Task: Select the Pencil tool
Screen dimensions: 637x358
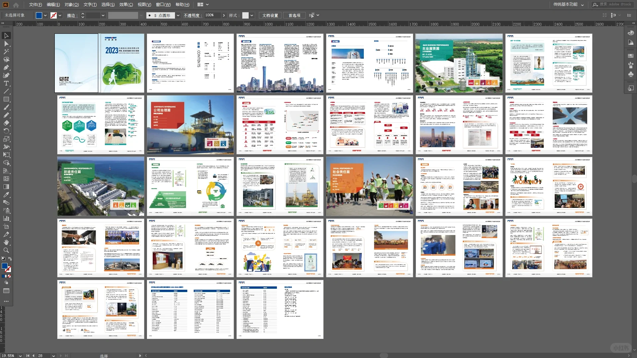Action: point(6,115)
